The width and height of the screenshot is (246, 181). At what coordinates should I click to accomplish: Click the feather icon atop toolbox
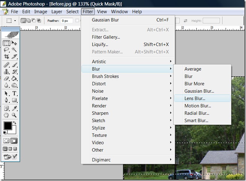[11, 35]
